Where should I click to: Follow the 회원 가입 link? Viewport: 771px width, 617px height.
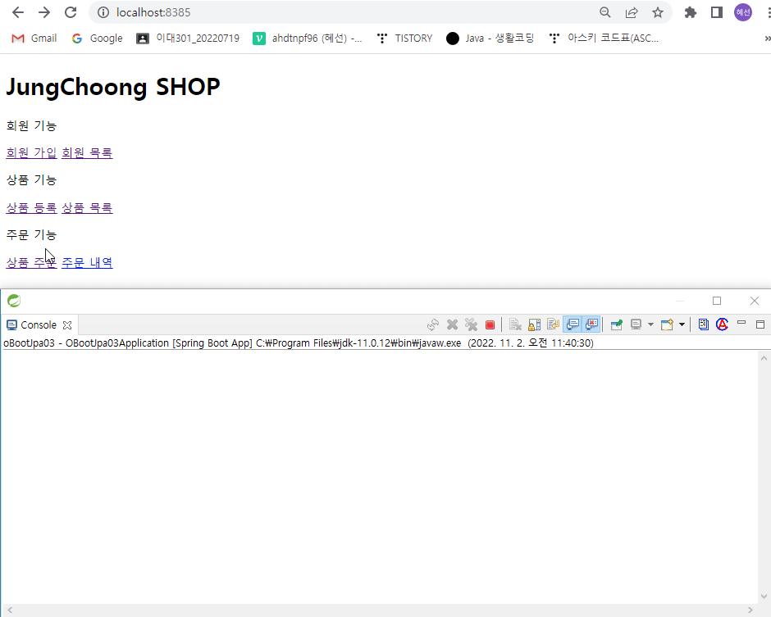[x=31, y=152]
